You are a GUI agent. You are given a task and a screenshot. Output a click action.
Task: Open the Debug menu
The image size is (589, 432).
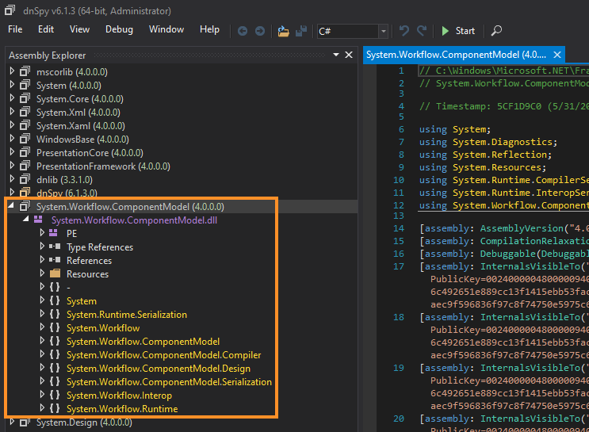[x=119, y=29]
